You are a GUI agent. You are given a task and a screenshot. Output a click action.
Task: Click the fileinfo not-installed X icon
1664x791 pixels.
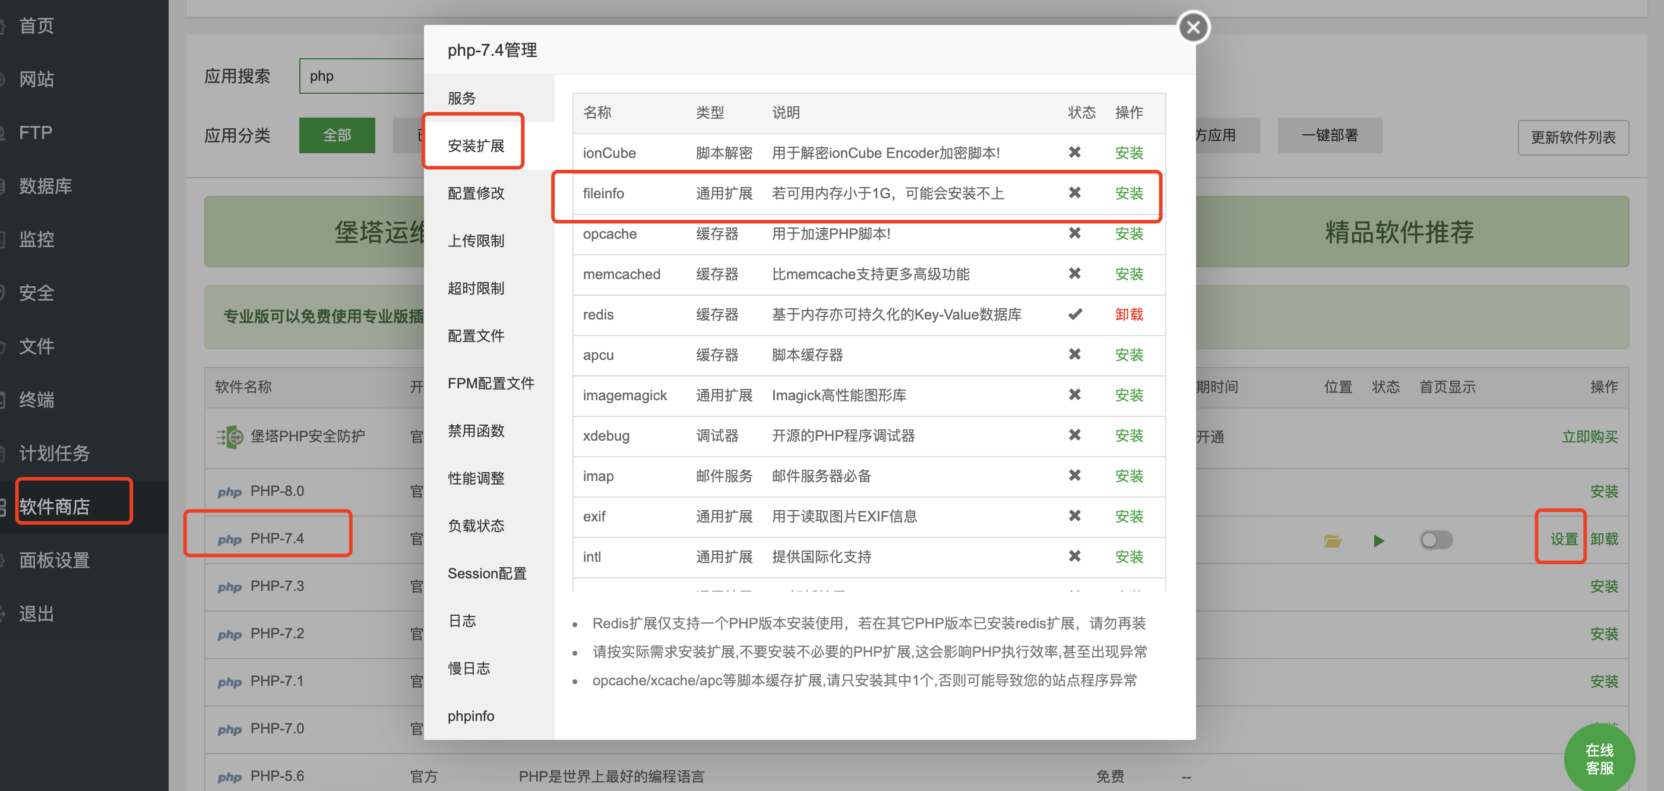pyautogui.click(x=1074, y=193)
